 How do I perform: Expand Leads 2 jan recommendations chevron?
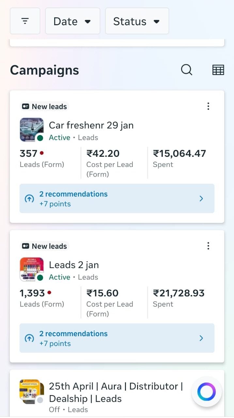click(x=201, y=338)
